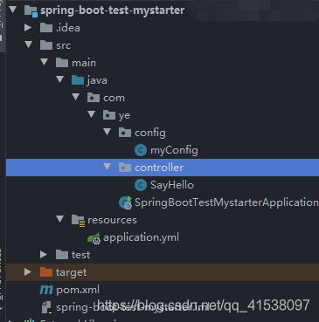Open SpringBootTestMystarterApplication class
This screenshot has width=319, height=322.
tap(226, 202)
